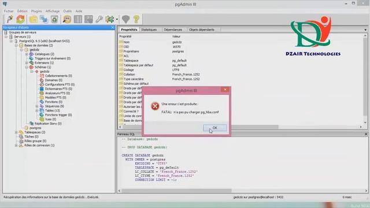Select Réplication Slony (0) item
The height and width of the screenshot is (208, 370).
[x=48, y=124]
